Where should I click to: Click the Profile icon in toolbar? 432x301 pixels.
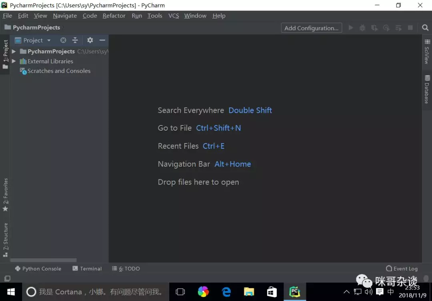coord(386,28)
